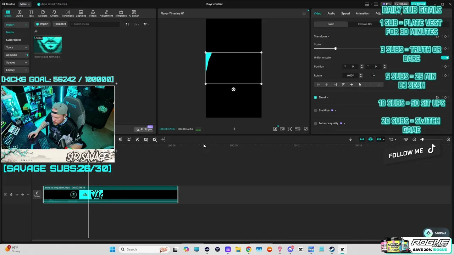The width and height of the screenshot is (454, 255).
Task: Select the Remove BG sub-tab
Action: 365,24
